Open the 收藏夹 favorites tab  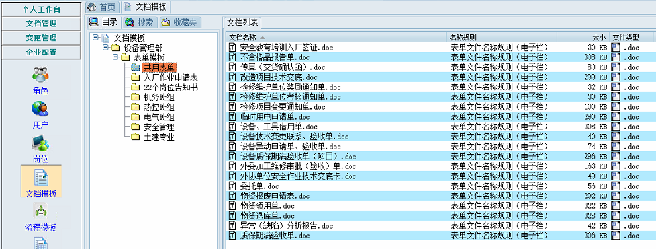click(180, 22)
